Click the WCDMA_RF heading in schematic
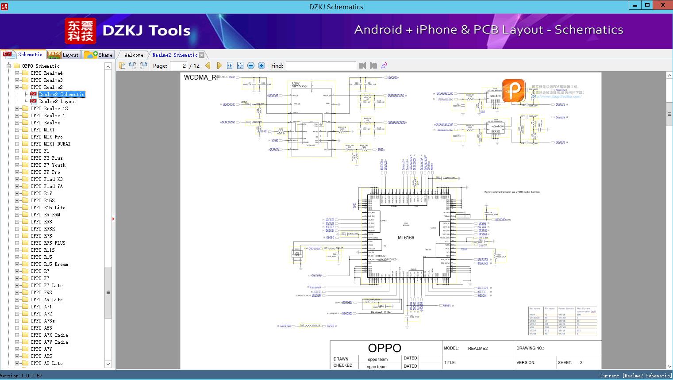 pyautogui.click(x=201, y=77)
